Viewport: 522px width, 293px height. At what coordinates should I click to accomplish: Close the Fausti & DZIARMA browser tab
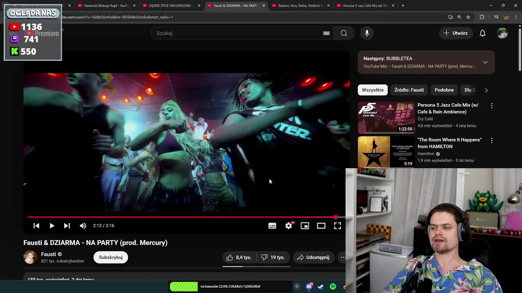click(263, 5)
